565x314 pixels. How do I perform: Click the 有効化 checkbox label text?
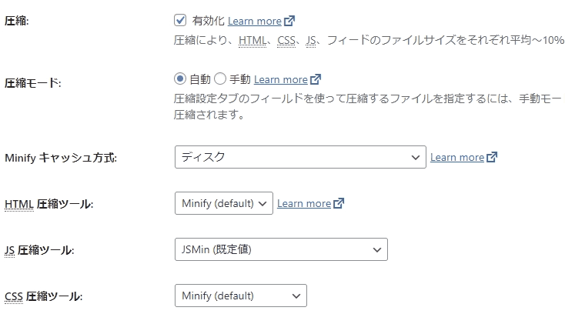pos(208,21)
